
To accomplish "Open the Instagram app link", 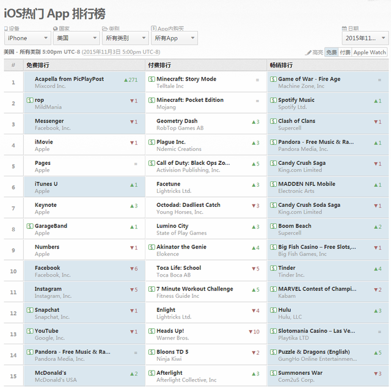I will [x=48, y=289].
